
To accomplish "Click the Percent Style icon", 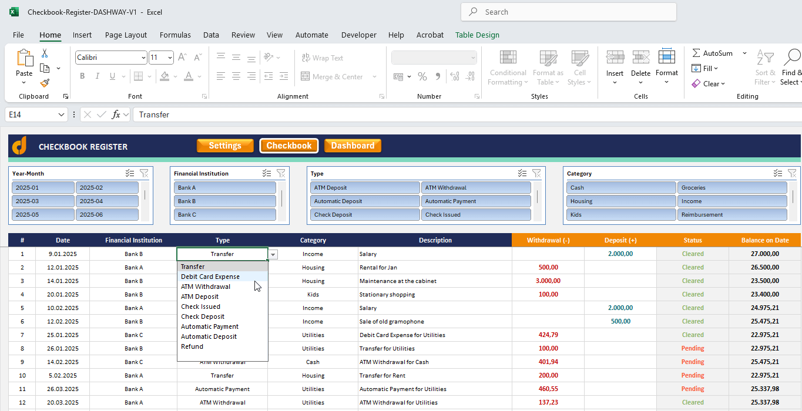I will [x=422, y=76].
